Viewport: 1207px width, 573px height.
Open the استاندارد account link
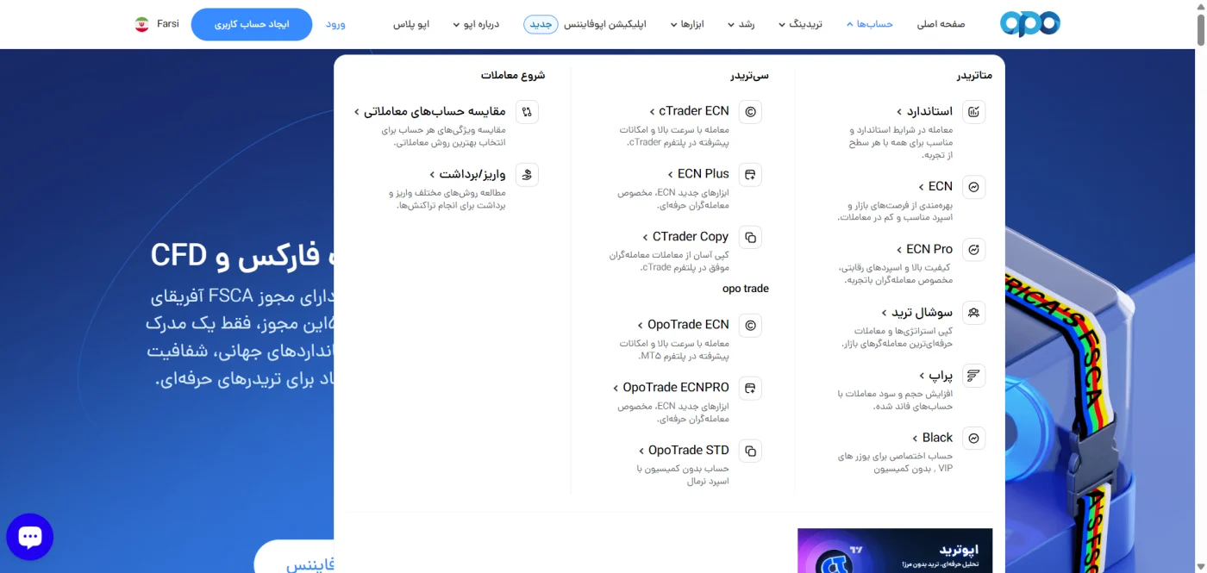(924, 111)
